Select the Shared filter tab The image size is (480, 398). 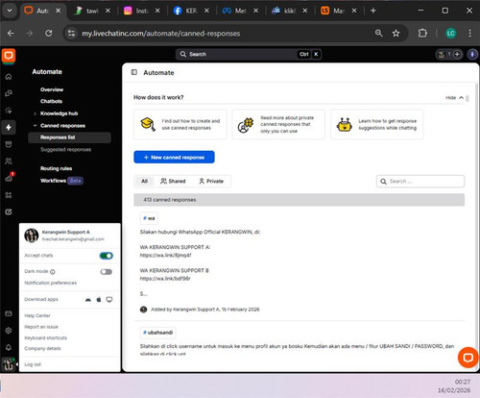(173, 181)
